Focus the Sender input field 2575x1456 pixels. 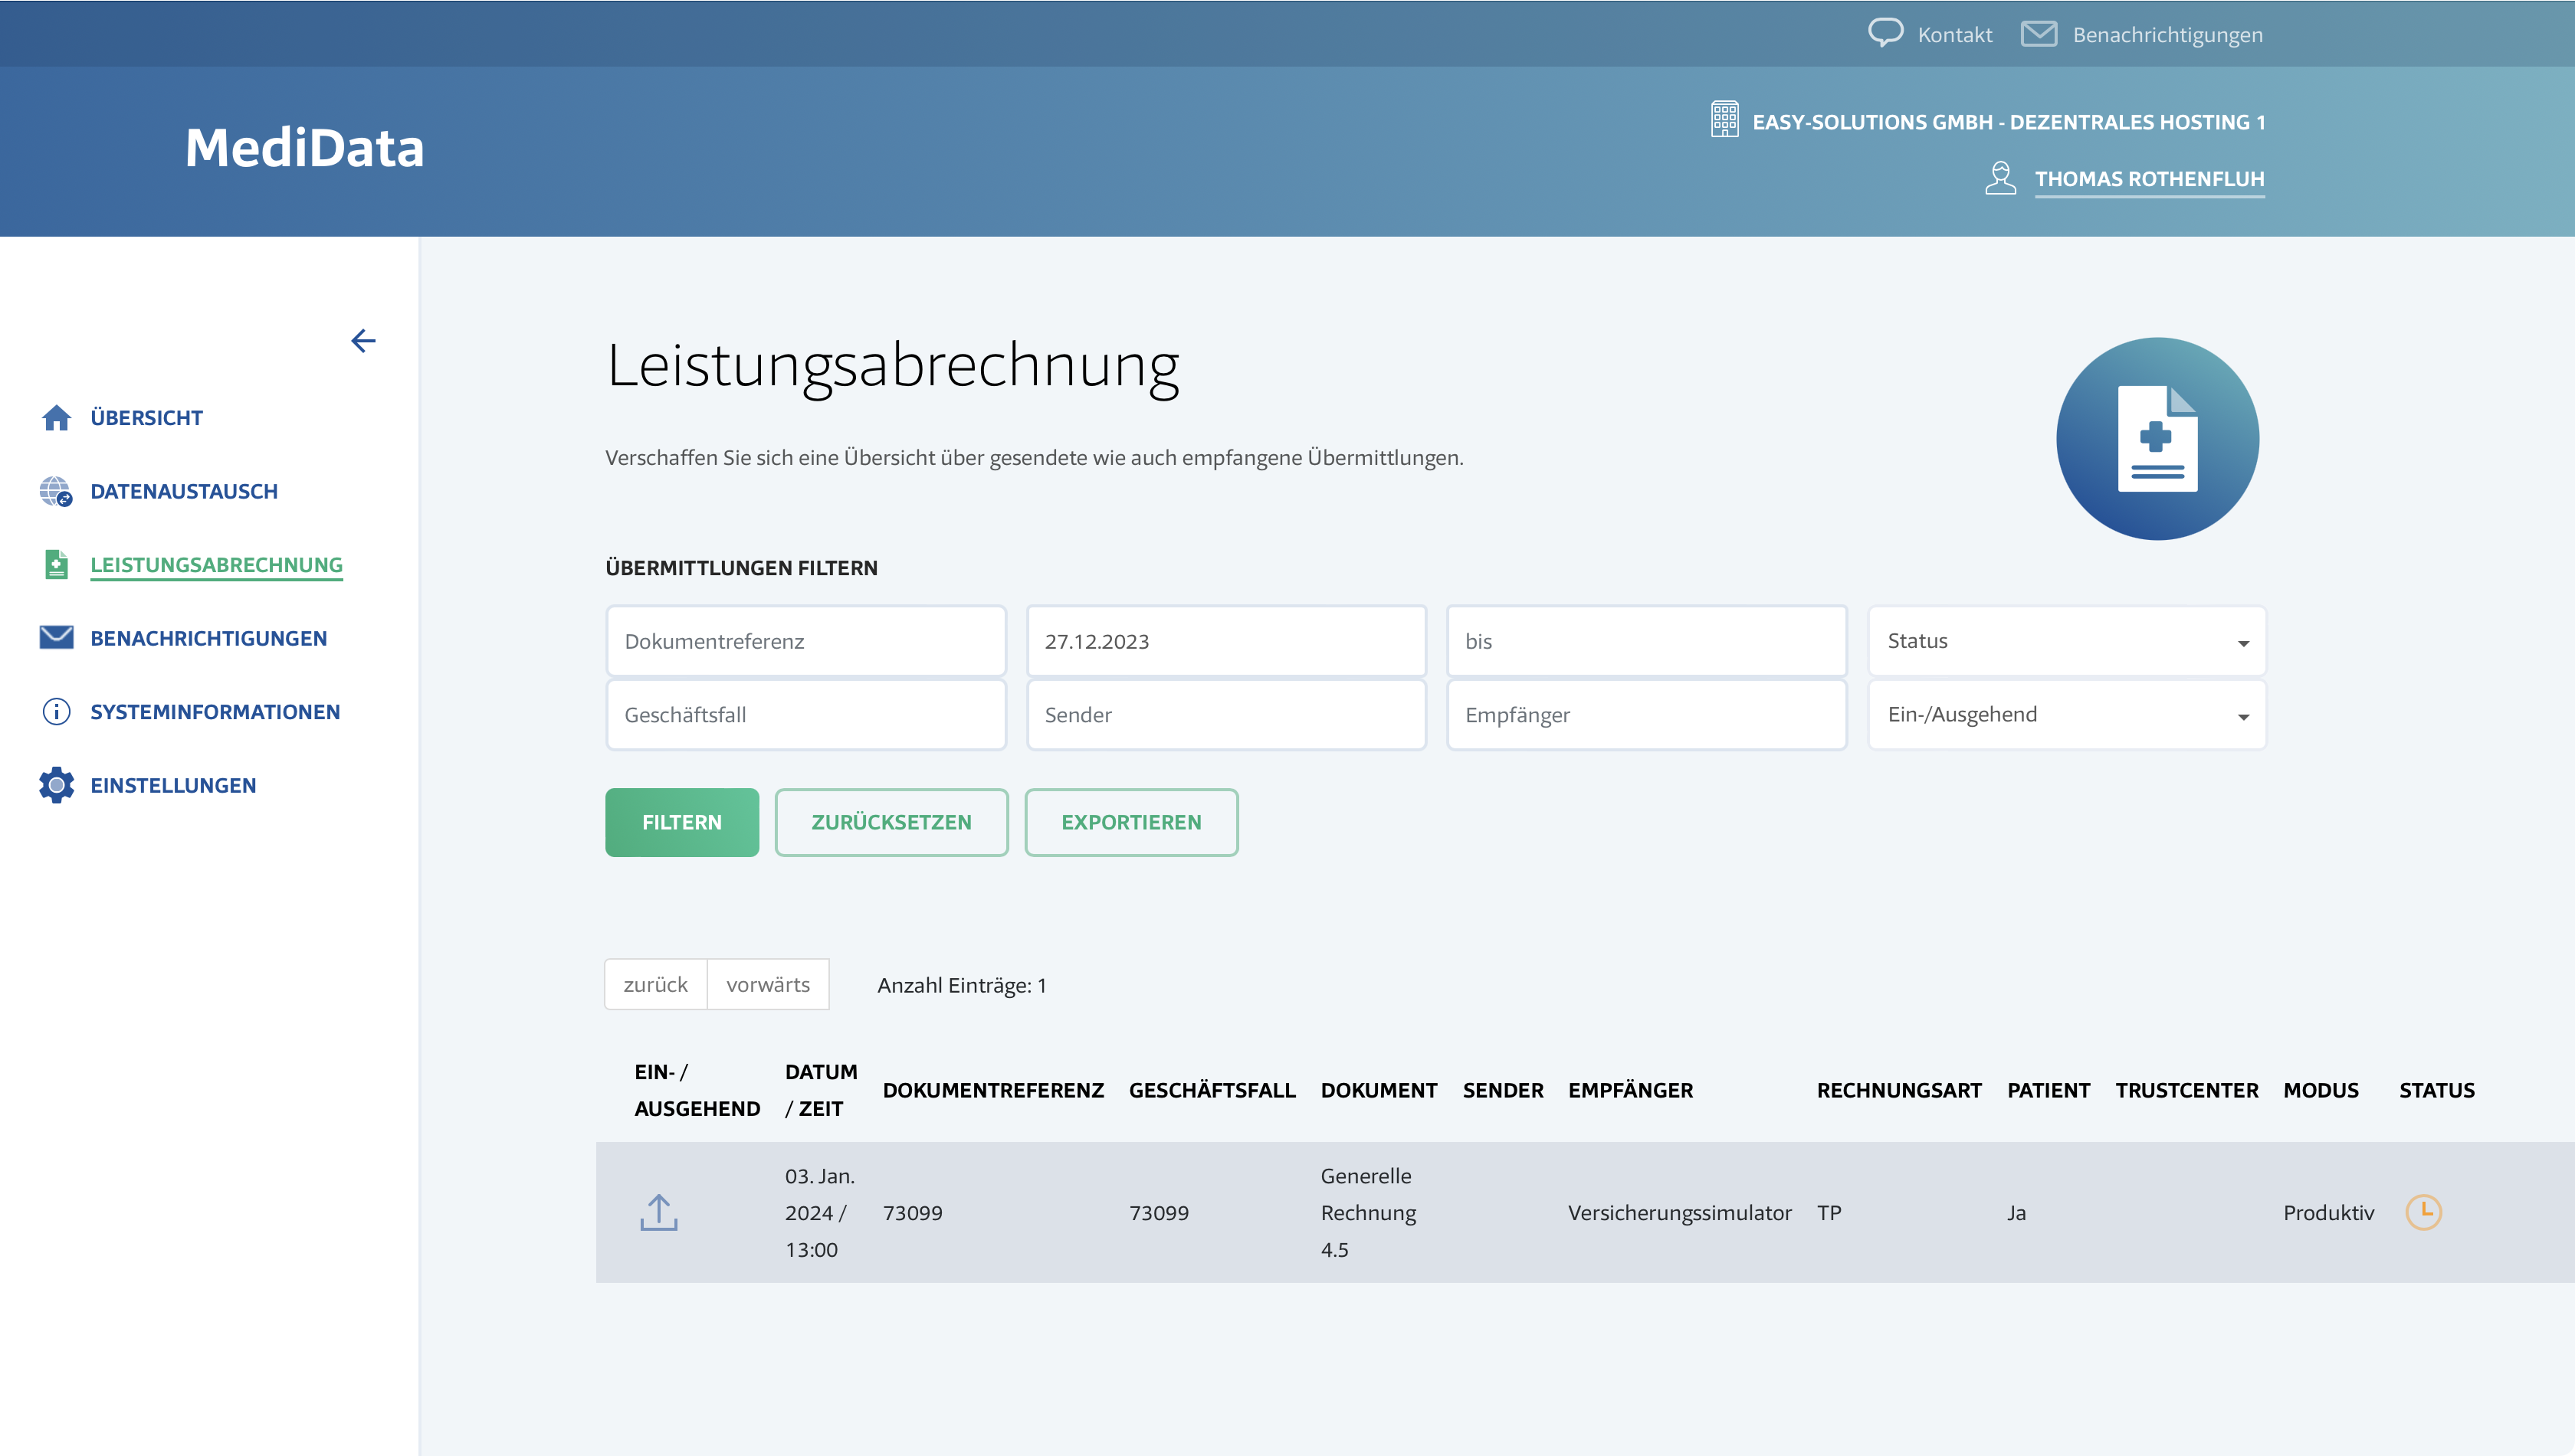click(x=1225, y=714)
